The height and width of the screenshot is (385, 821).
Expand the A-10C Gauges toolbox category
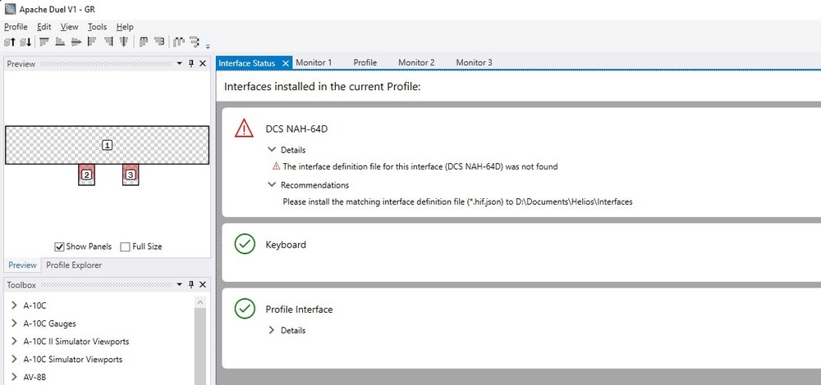coord(14,324)
